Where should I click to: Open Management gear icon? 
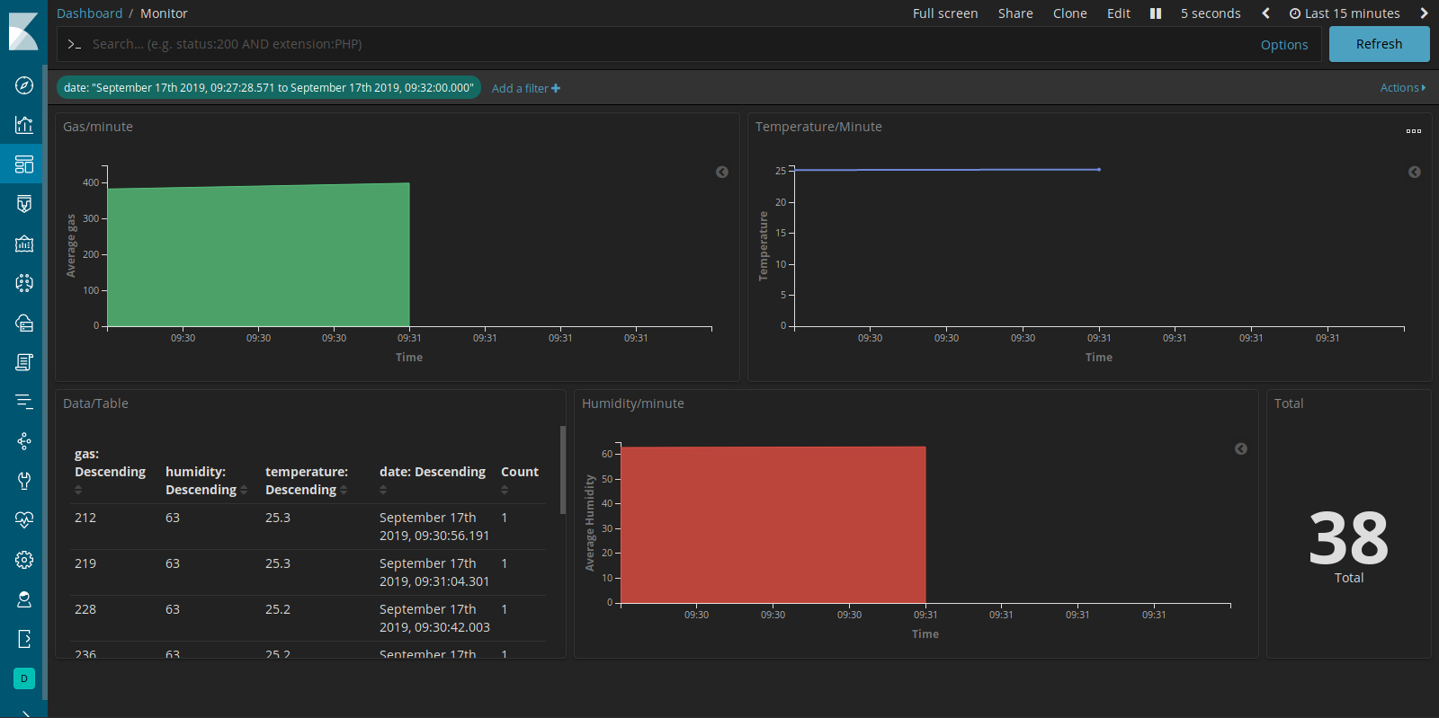(x=24, y=560)
